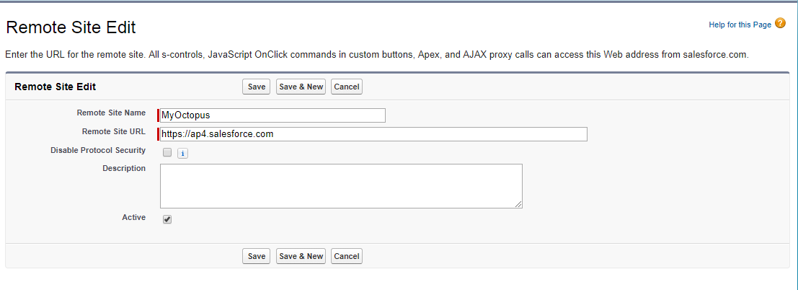This screenshot has width=798, height=290.
Task: Click the bottom Cancel button
Action: point(347,256)
